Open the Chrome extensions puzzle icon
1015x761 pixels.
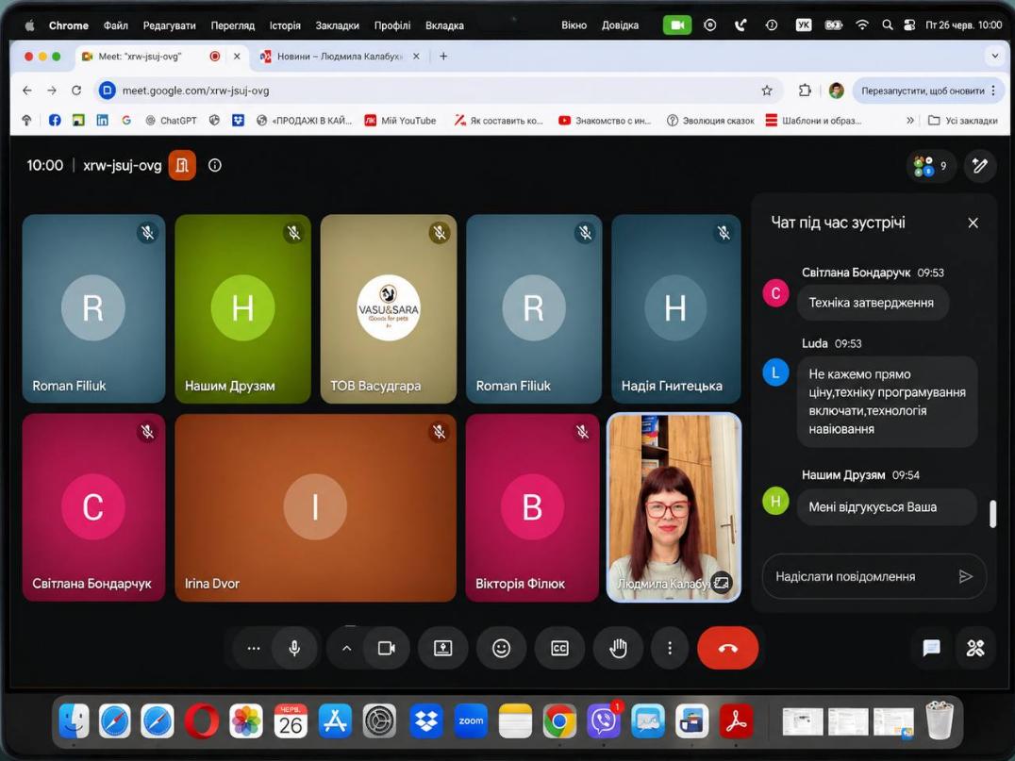point(805,91)
